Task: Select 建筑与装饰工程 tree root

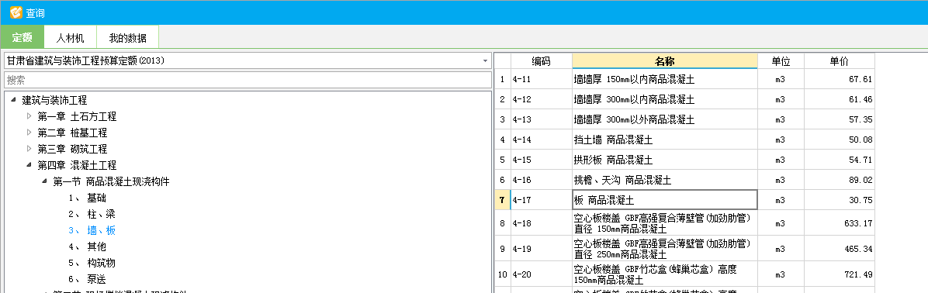Action: 54,101
